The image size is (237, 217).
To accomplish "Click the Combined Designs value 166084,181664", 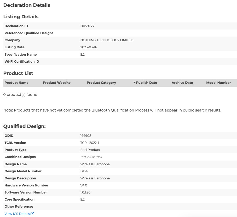I will (91, 157).
